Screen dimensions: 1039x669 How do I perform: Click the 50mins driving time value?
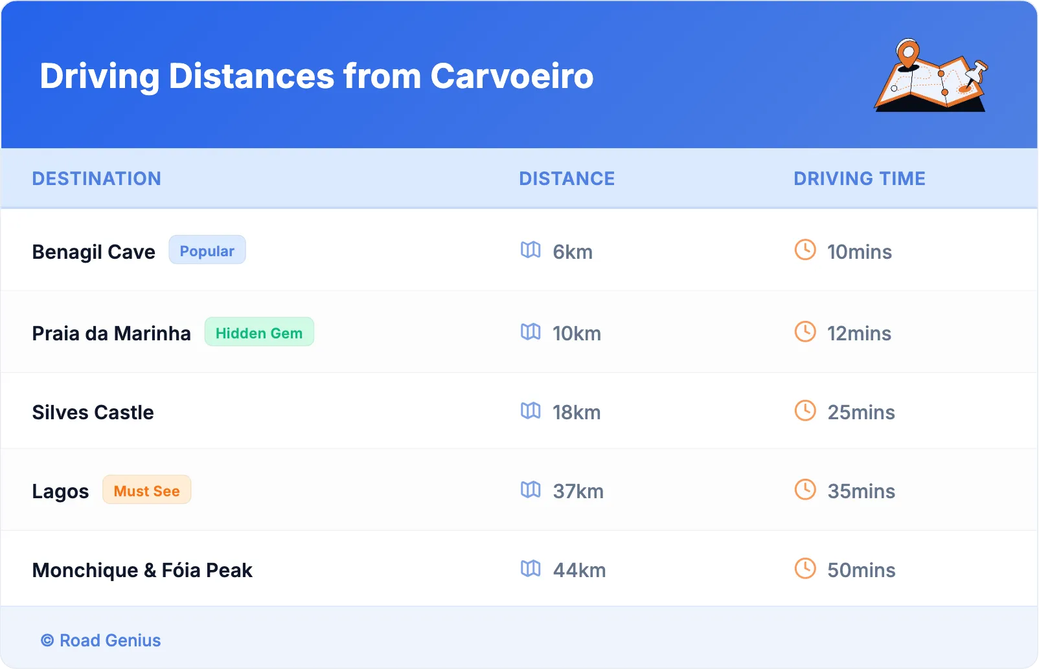click(x=862, y=571)
